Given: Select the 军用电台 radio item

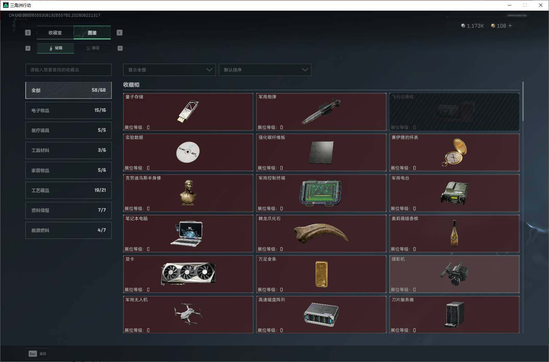Looking at the screenshot, I should pos(454,193).
